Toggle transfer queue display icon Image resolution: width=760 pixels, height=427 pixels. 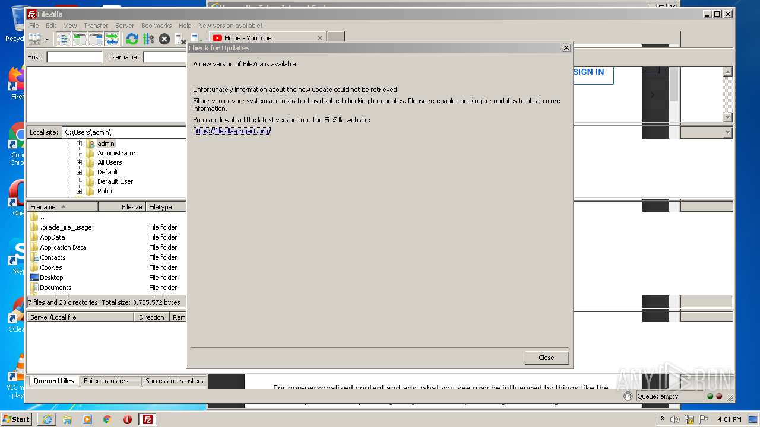coord(112,39)
